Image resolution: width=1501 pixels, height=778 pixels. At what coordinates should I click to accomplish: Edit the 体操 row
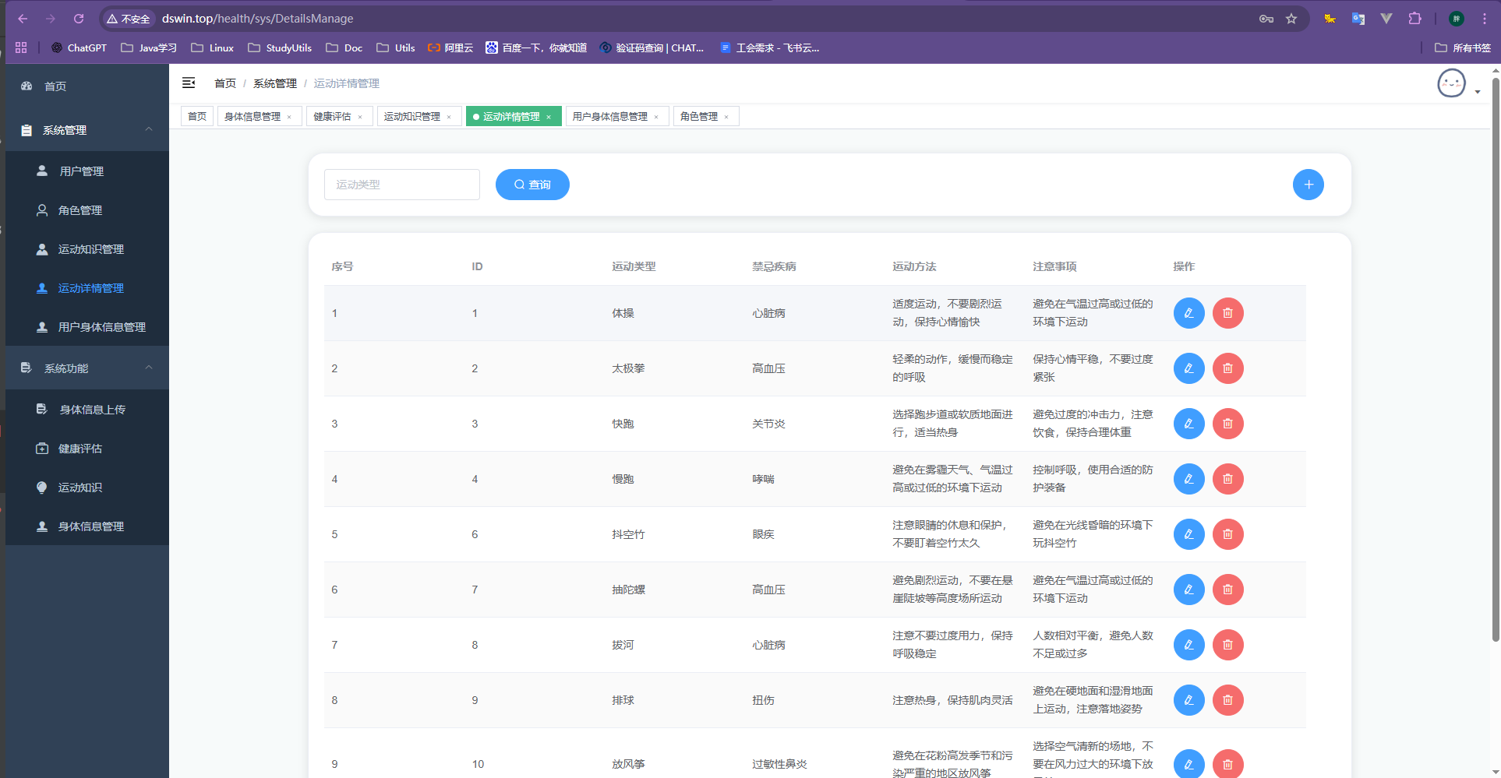[1188, 313]
